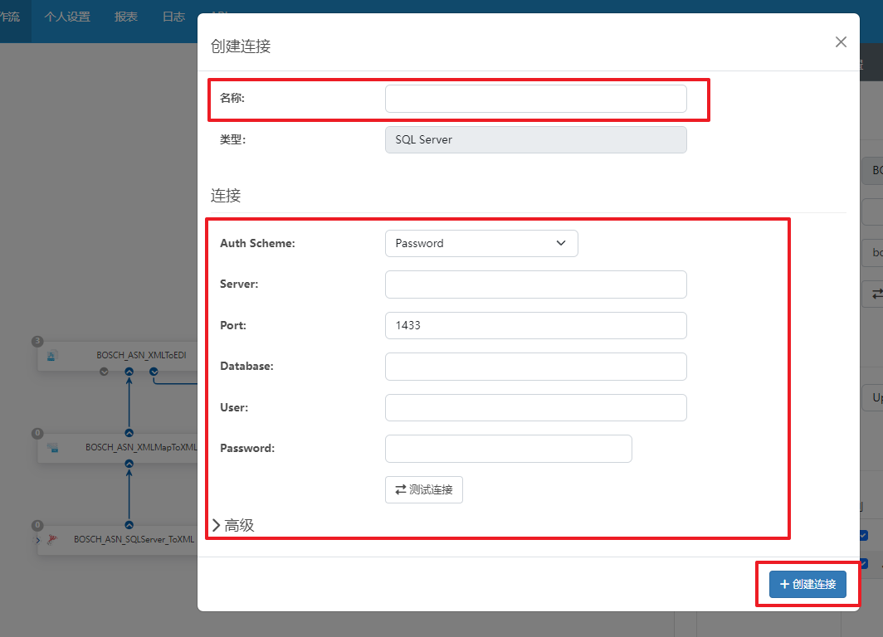Select the Port field showing 1433
The image size is (883, 637).
[x=535, y=325]
